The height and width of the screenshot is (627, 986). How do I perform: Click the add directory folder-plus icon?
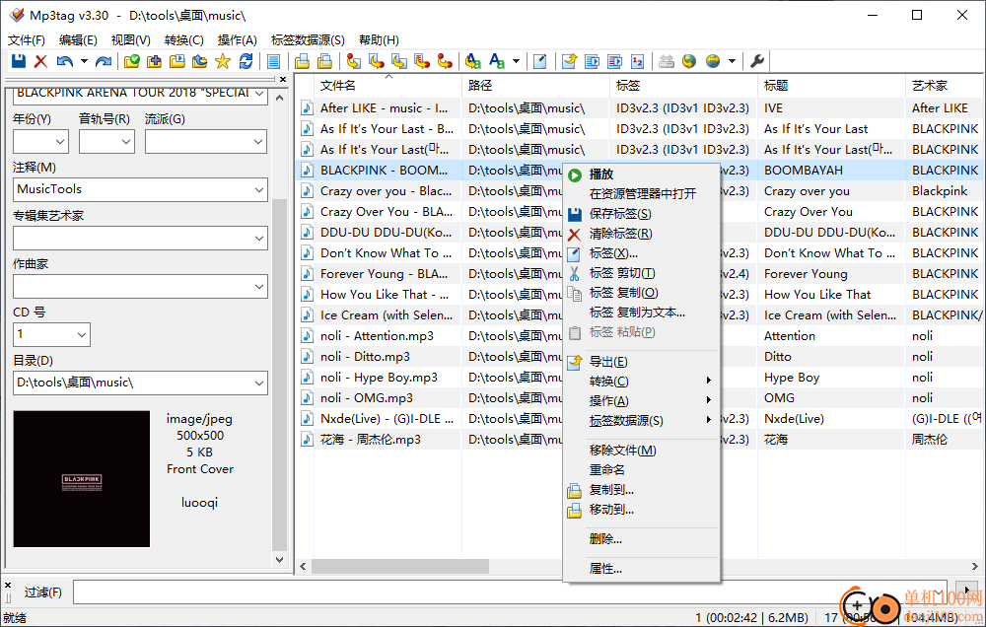tap(154, 61)
